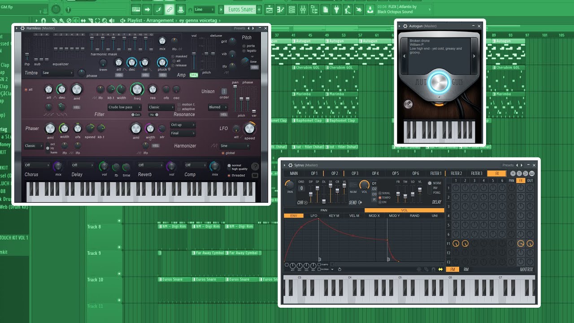574x323 pixels.
Task: Click previous preset arrow in Sytrus
Action: tap(517, 165)
